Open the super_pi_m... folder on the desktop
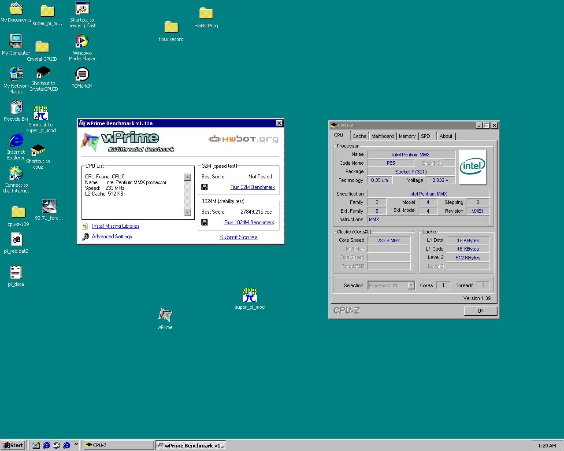564x451 pixels. coord(47,15)
